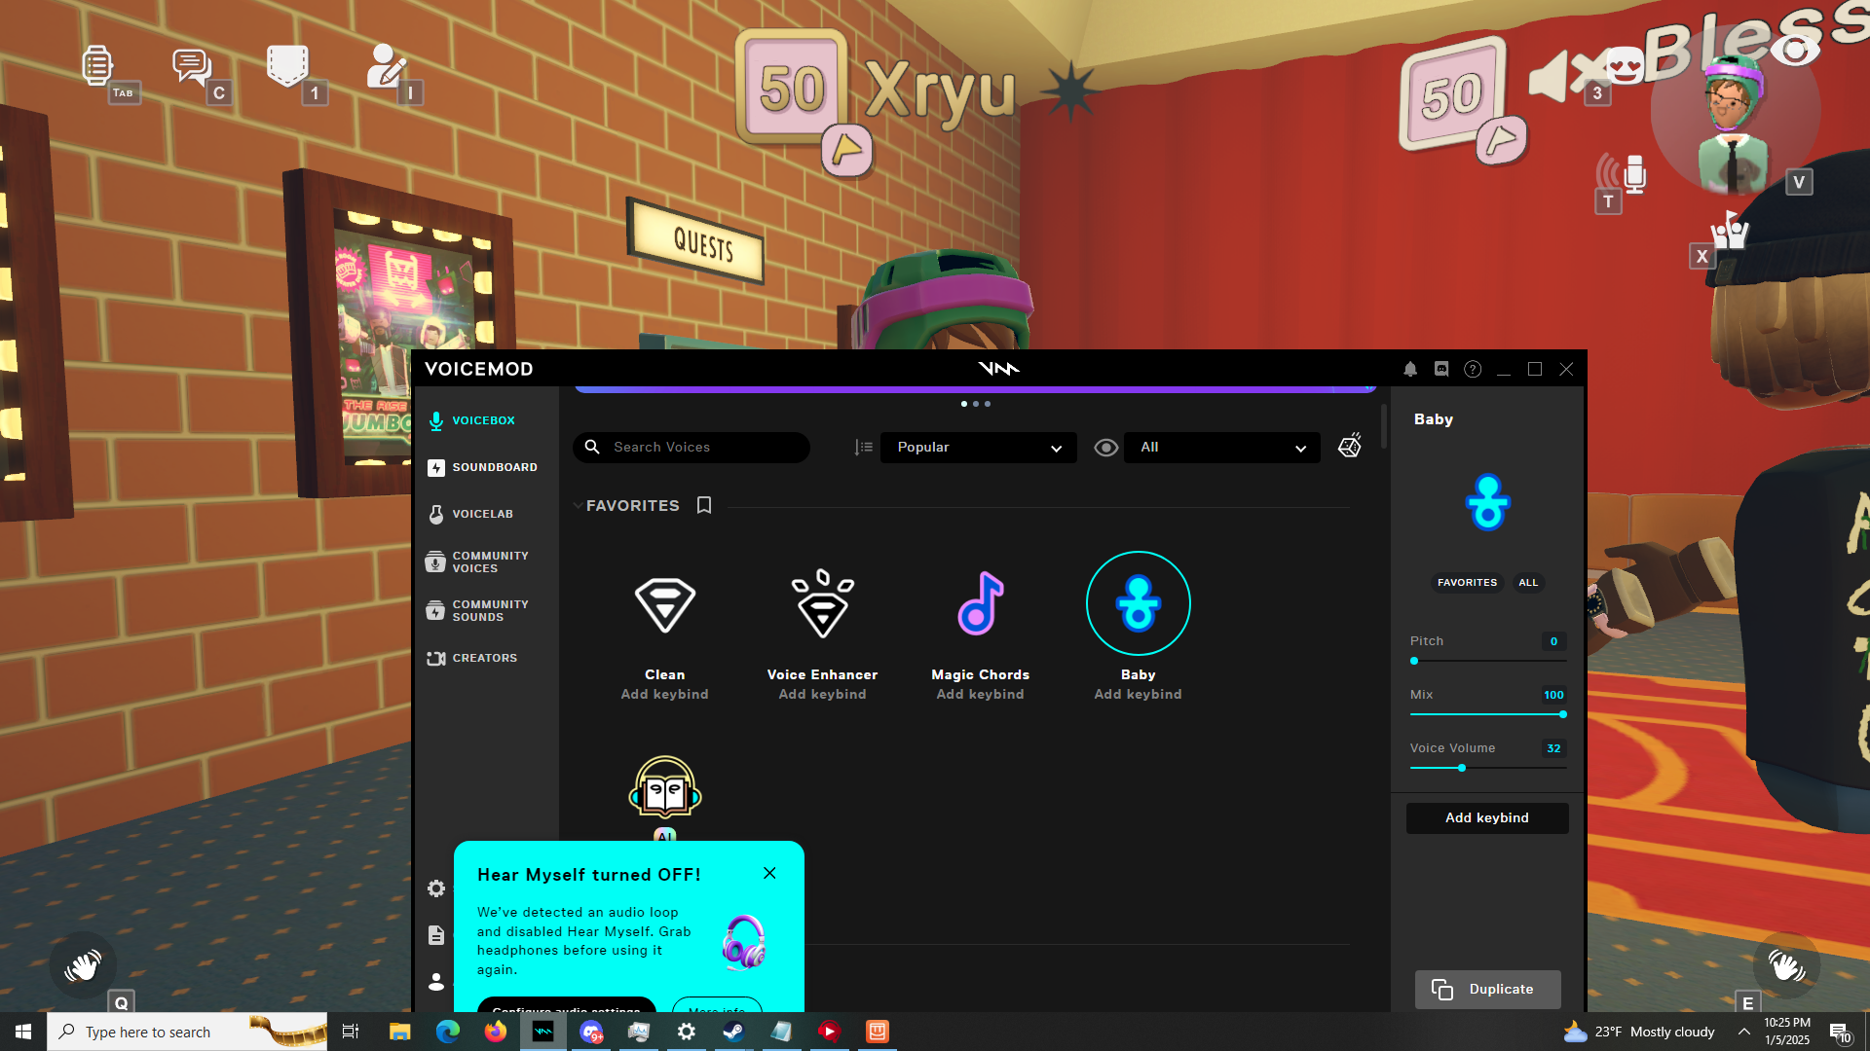Open Voicemod settings gear in sidebar
Viewport: 1870px width, 1051px height.
pos(436,888)
